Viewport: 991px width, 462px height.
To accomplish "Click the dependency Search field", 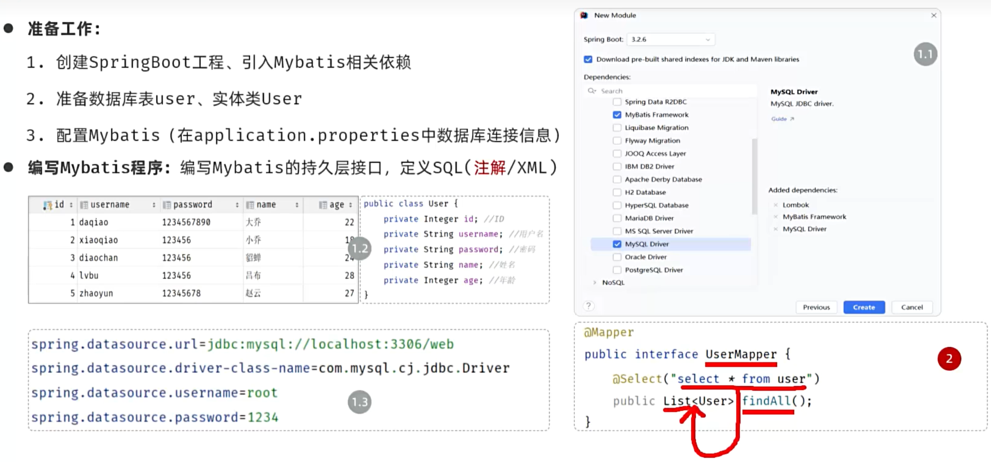I will pos(669,91).
